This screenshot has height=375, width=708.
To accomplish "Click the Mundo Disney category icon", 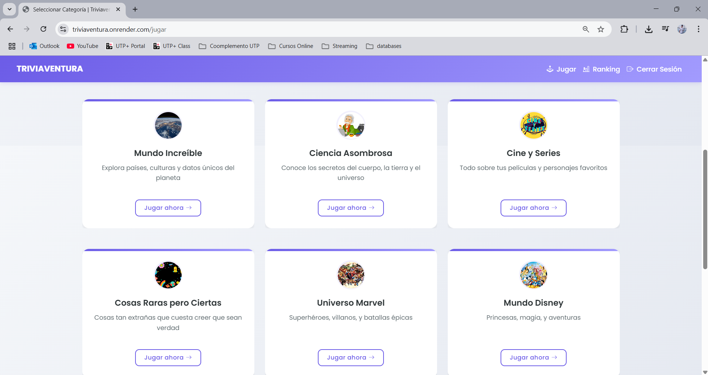I will click(x=533, y=275).
